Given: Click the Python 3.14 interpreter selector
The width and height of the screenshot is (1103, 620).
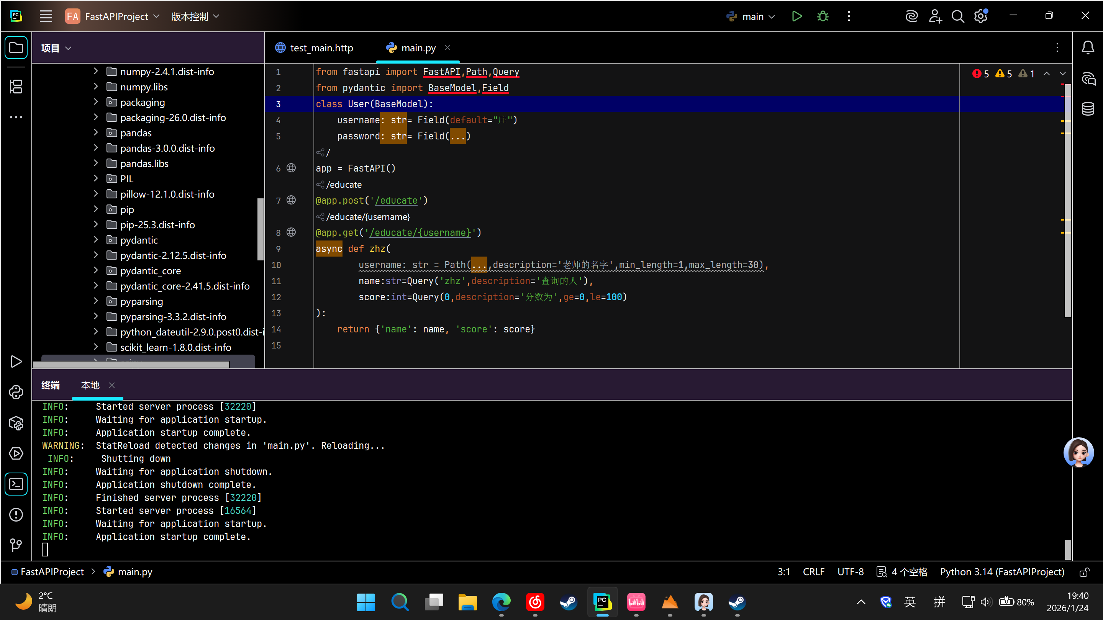Looking at the screenshot, I should tap(1002, 572).
